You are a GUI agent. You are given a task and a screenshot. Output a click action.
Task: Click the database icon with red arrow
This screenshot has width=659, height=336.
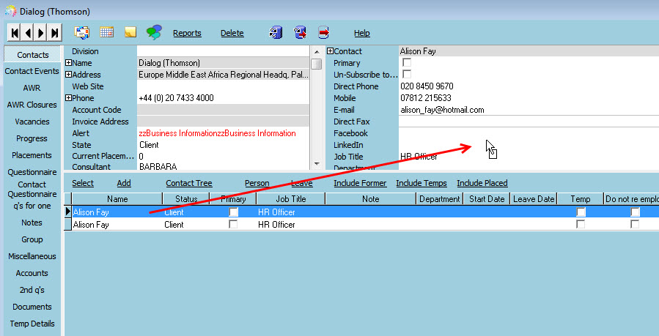[300, 32]
